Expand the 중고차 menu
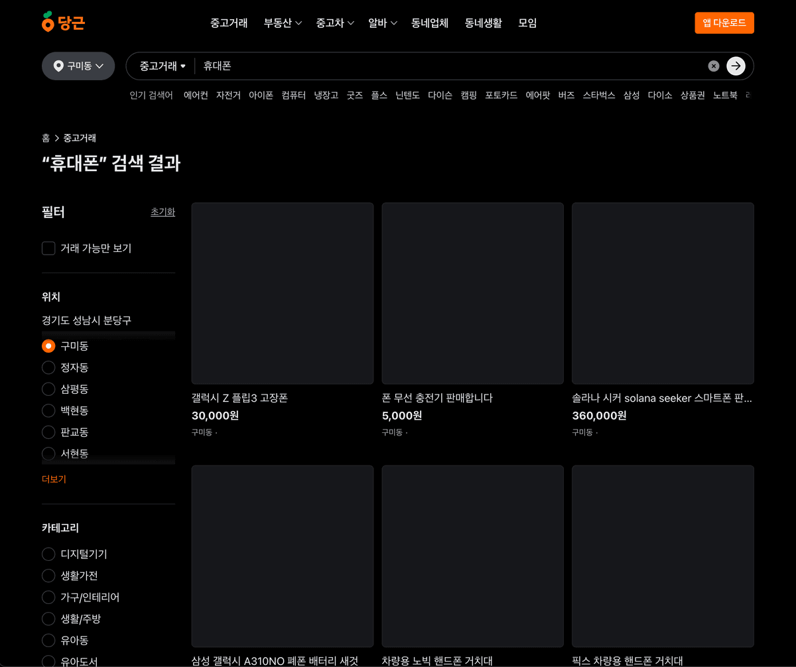Image resolution: width=796 pixels, height=667 pixels. point(335,23)
